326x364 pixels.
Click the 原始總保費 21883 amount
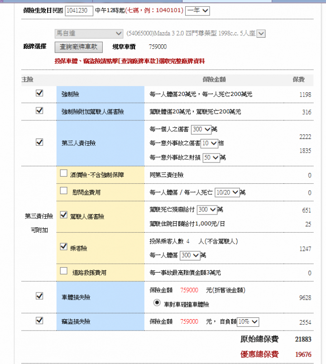(303, 340)
